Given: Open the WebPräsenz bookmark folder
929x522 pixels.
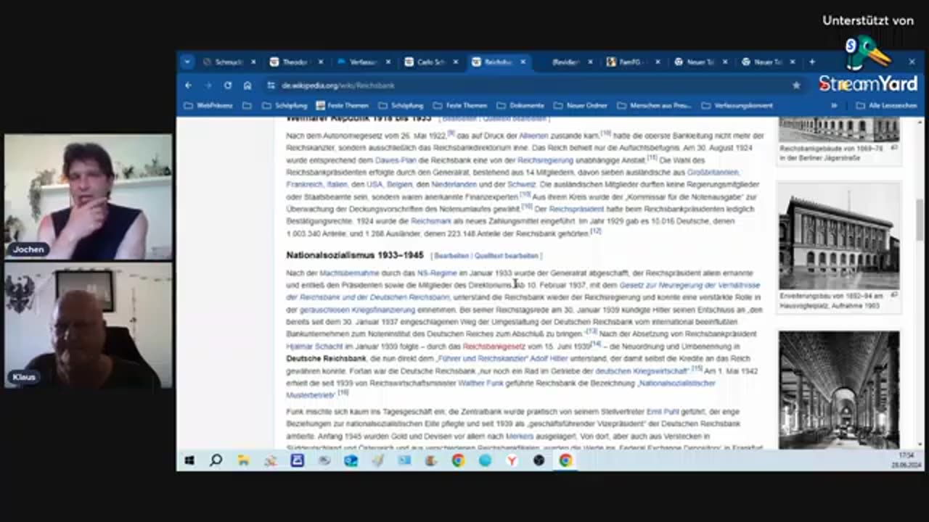Looking at the screenshot, I should pyautogui.click(x=208, y=106).
